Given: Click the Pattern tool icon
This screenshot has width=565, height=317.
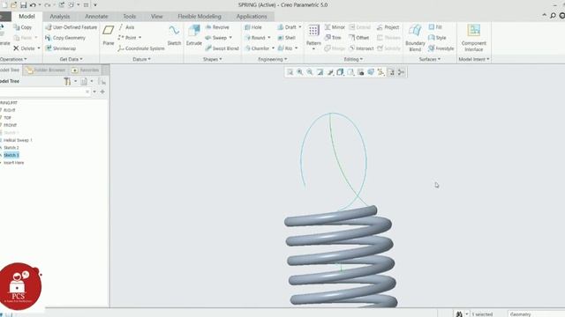Looking at the screenshot, I should [313, 31].
